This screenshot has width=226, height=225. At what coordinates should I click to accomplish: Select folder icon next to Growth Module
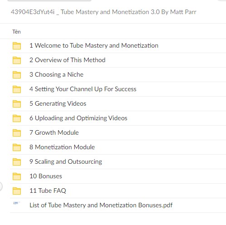point(17,133)
